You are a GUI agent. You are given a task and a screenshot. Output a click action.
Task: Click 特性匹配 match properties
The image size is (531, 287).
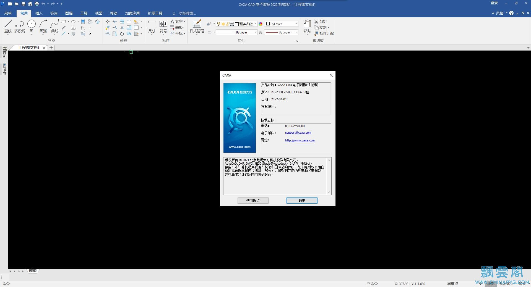point(324,33)
